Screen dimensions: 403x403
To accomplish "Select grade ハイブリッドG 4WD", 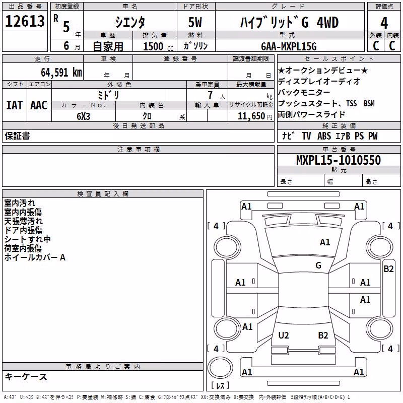I will 289,22.
